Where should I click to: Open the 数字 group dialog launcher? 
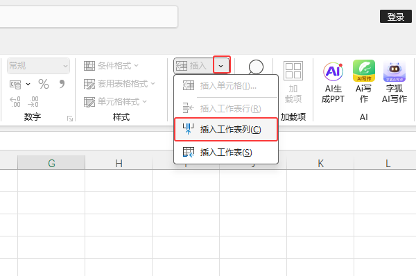pyautogui.click(x=70, y=119)
